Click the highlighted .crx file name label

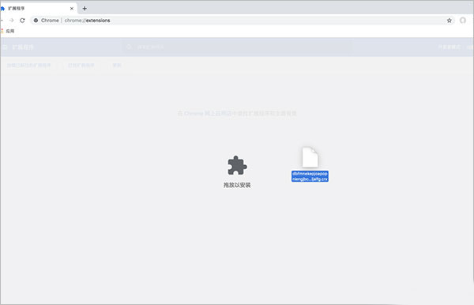tap(310, 176)
